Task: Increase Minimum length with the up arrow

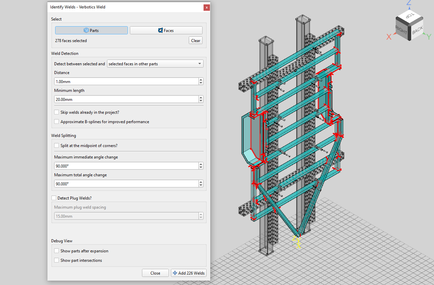Action: tap(201, 98)
